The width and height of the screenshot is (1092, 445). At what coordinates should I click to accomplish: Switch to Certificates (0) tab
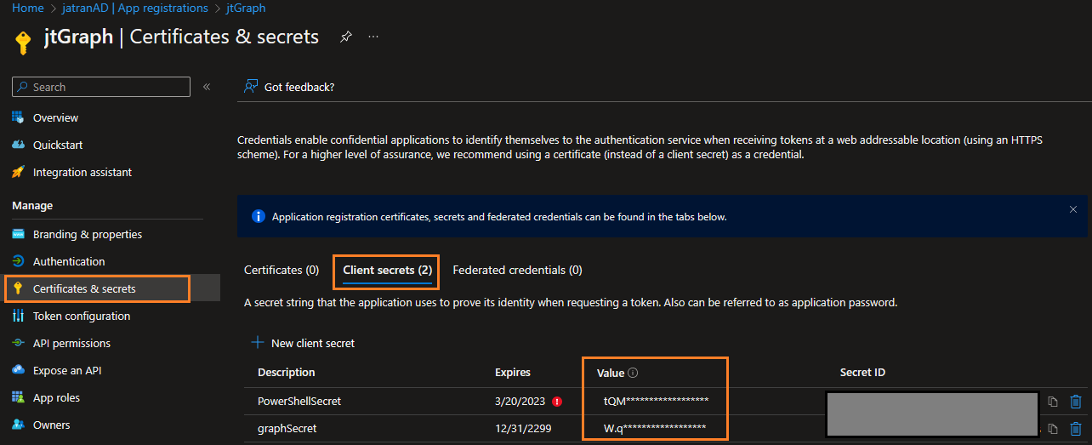(x=282, y=270)
